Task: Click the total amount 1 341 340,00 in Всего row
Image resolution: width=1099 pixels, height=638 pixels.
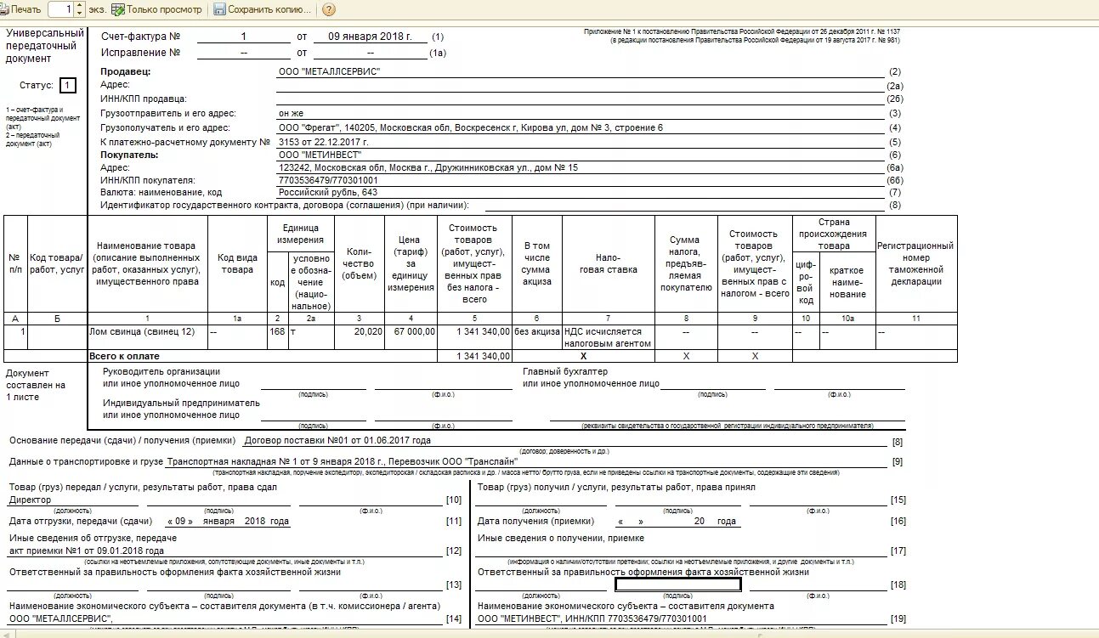Action: click(x=474, y=356)
